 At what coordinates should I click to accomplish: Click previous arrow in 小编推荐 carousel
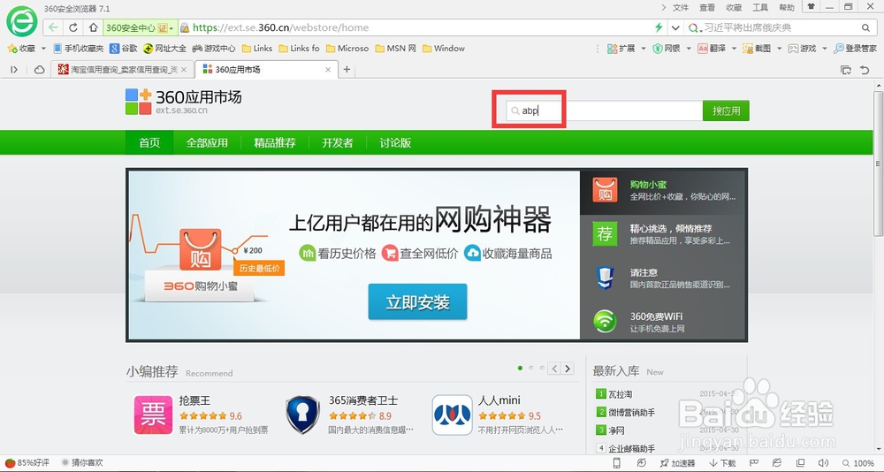[555, 369]
